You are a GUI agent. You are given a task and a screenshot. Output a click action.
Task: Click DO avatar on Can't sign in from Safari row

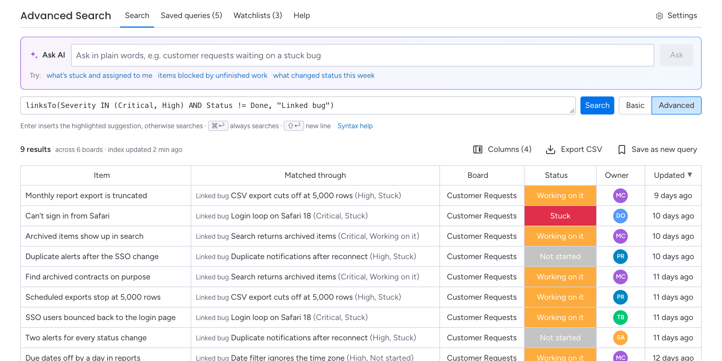coord(620,216)
